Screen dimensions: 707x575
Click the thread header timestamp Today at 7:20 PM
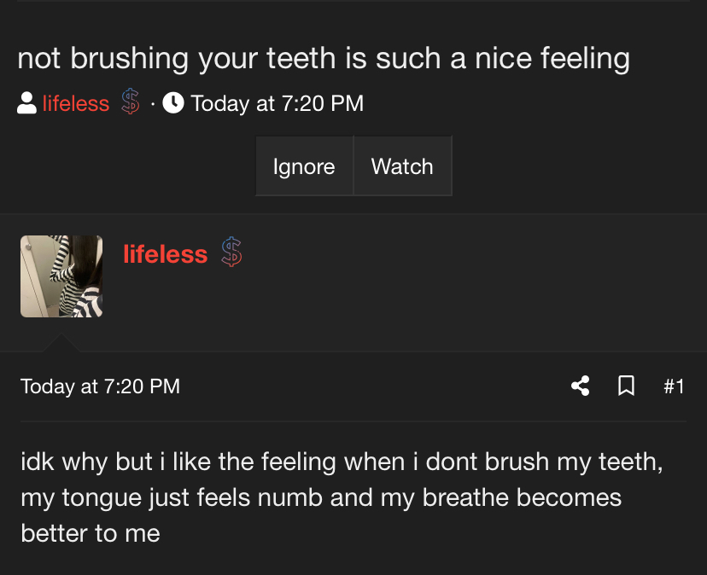pos(278,104)
